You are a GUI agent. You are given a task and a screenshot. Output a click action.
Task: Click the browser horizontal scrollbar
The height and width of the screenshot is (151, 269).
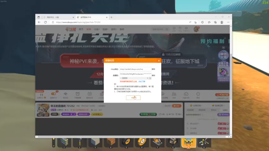click(x=131, y=137)
